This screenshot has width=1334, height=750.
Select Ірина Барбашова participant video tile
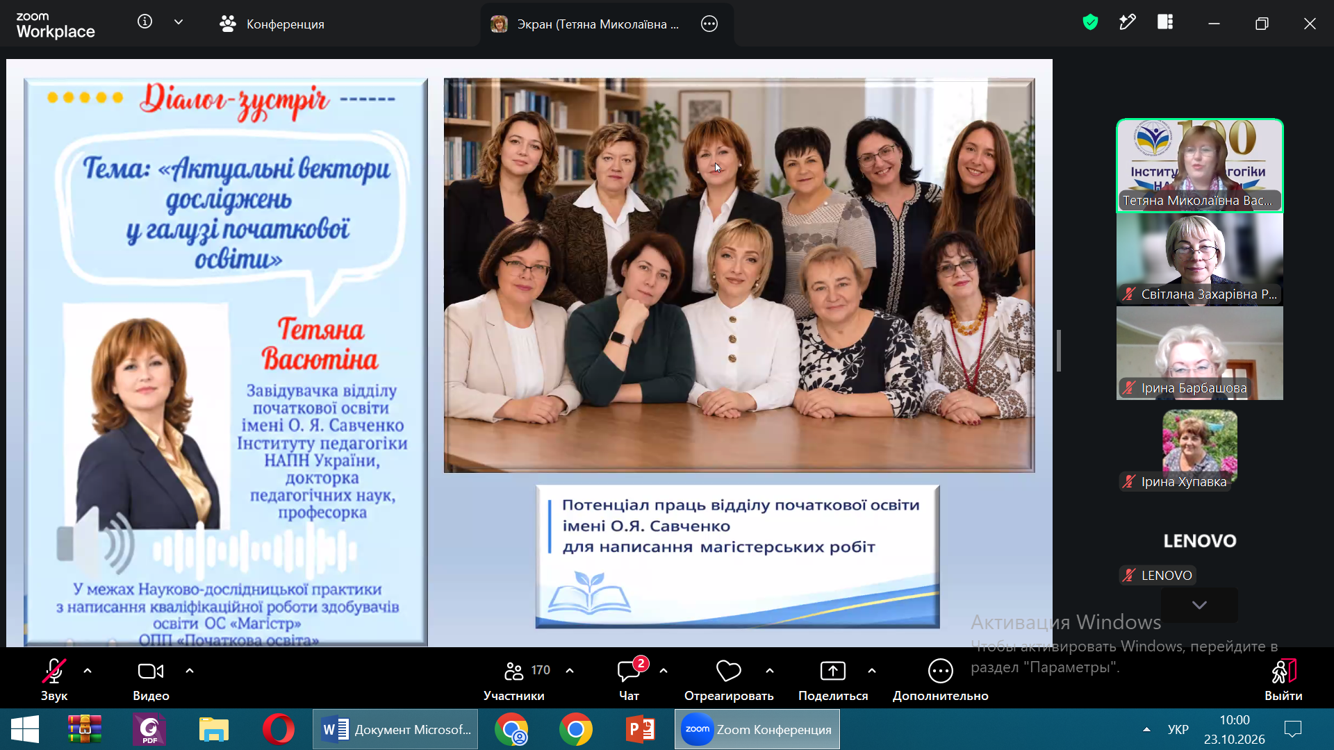pos(1200,353)
